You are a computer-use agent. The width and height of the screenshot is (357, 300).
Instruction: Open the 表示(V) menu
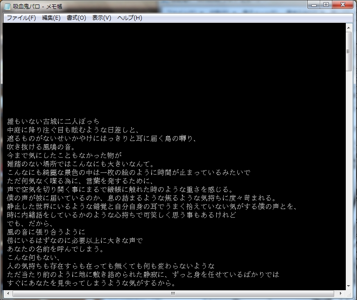point(102,18)
